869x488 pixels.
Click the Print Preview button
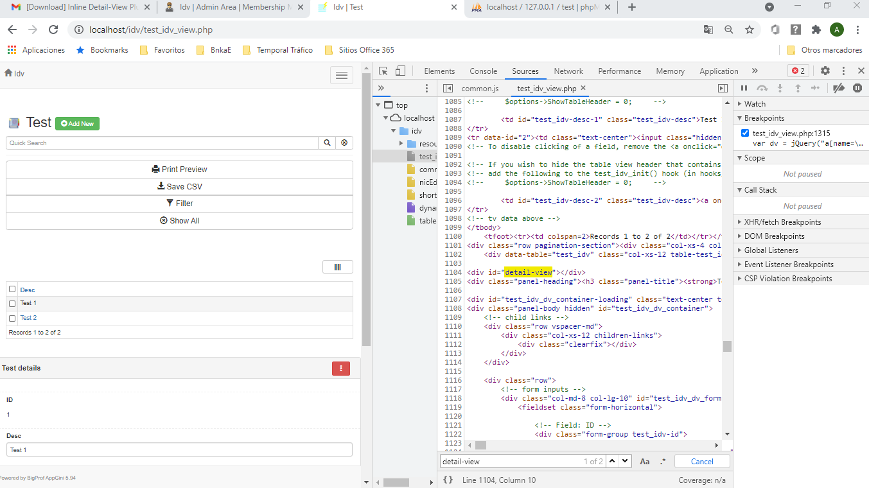179,170
